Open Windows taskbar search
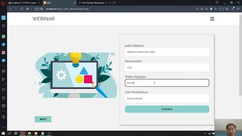Image resolution: width=242 pixels, height=136 pixels. click(x=9, y=133)
